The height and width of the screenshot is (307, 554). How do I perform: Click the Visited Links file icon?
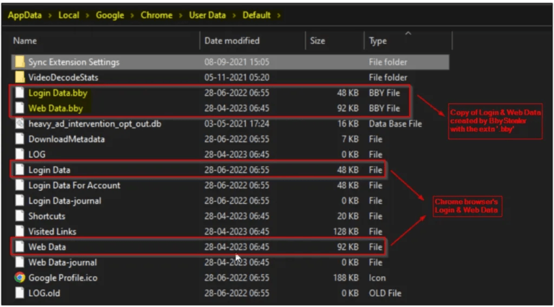(19, 231)
